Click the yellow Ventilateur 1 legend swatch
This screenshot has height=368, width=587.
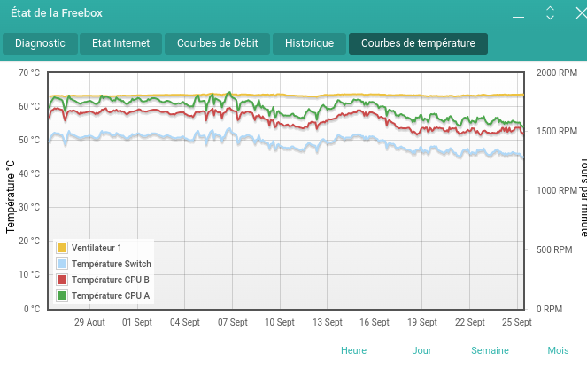click(62, 248)
